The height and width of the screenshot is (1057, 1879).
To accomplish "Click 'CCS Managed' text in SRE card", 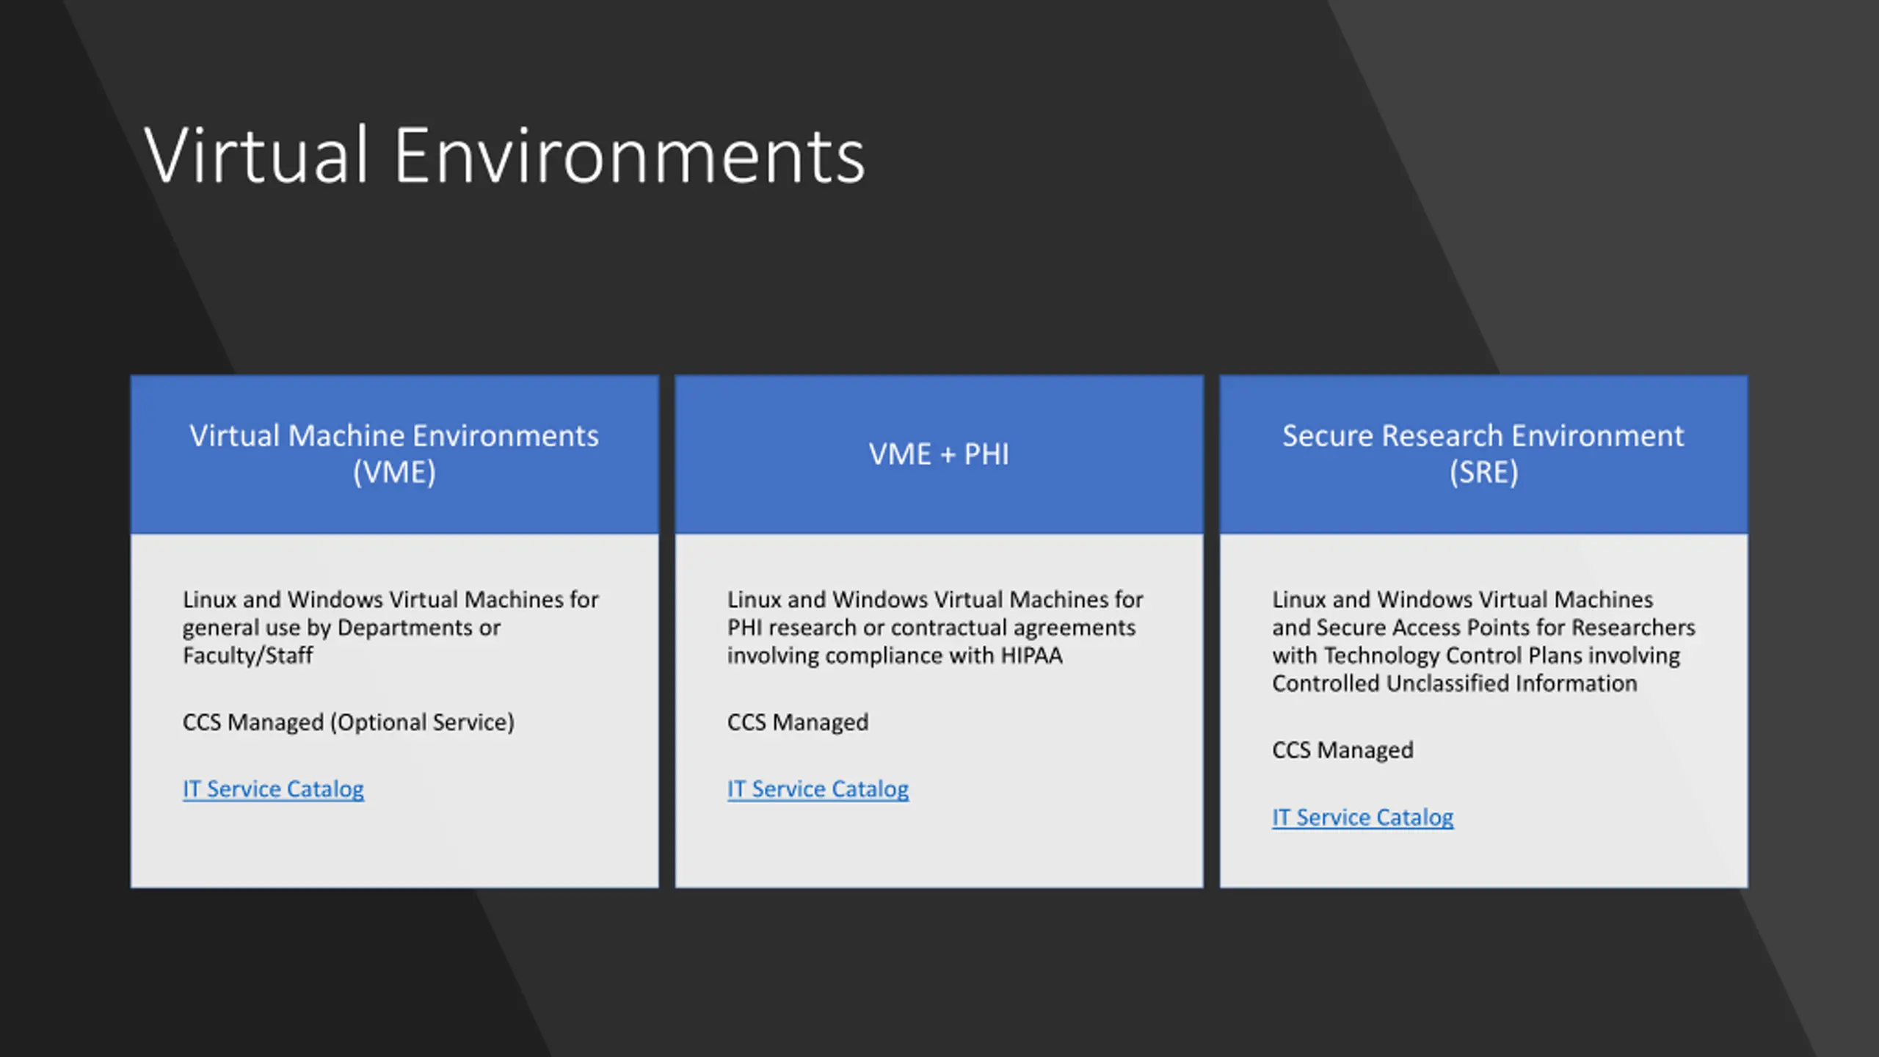I will coord(1342,750).
